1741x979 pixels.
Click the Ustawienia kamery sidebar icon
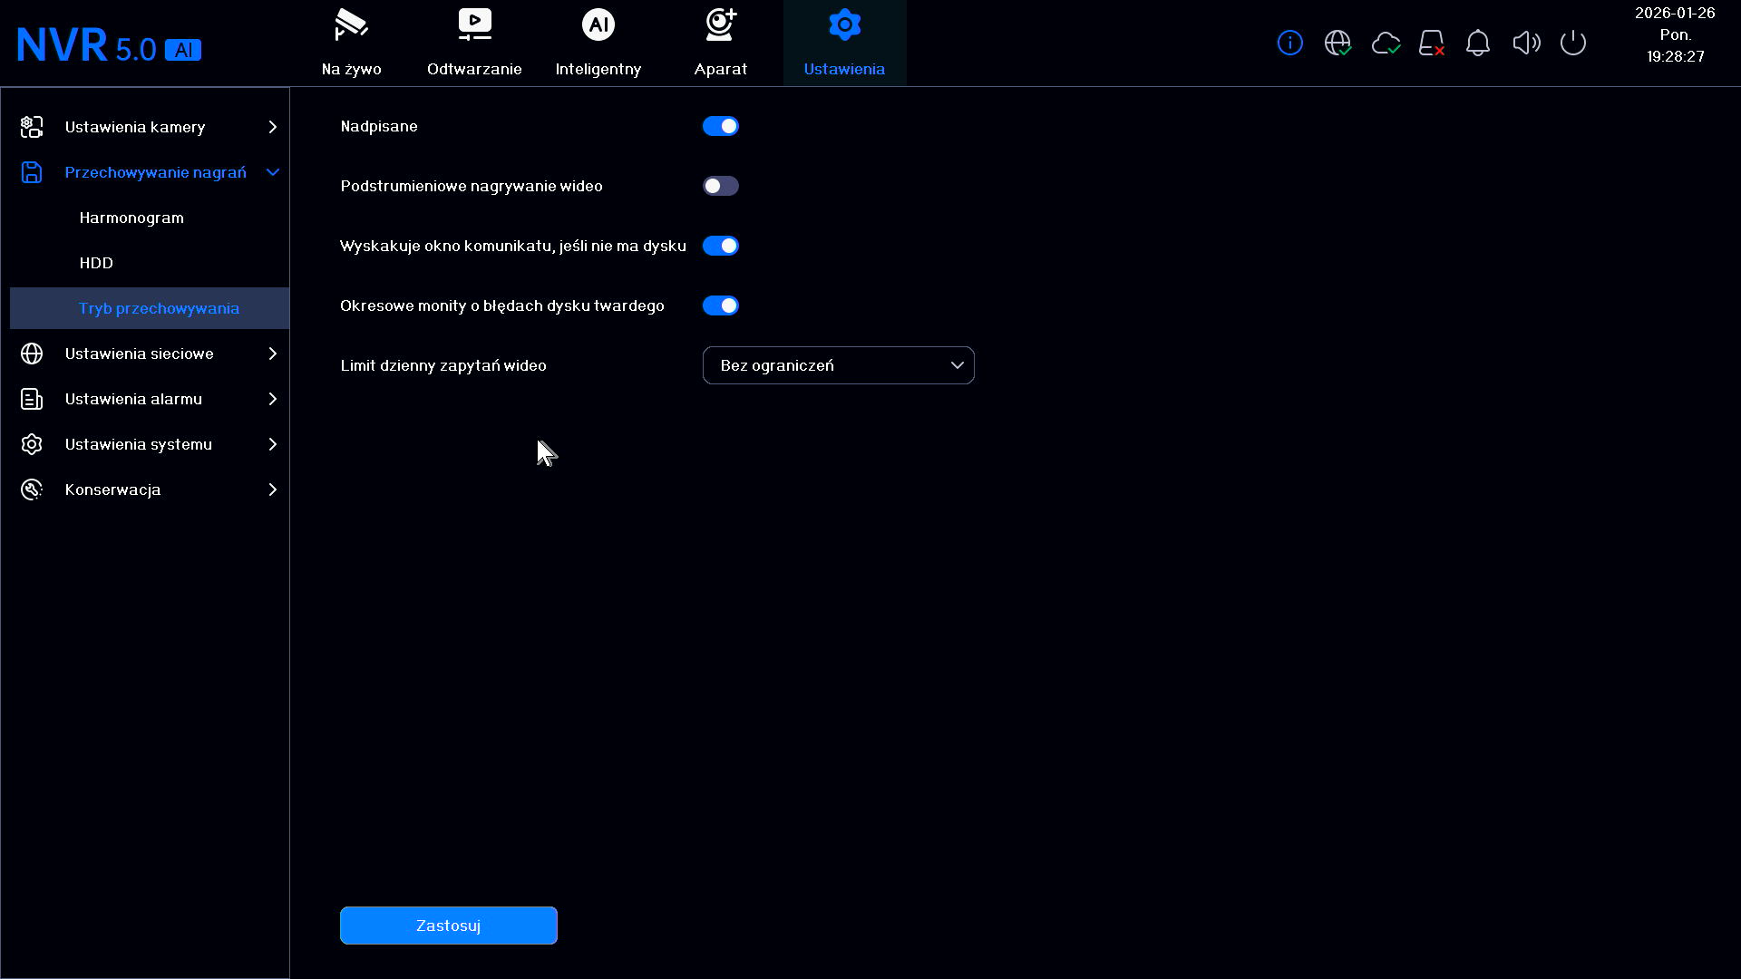point(32,127)
